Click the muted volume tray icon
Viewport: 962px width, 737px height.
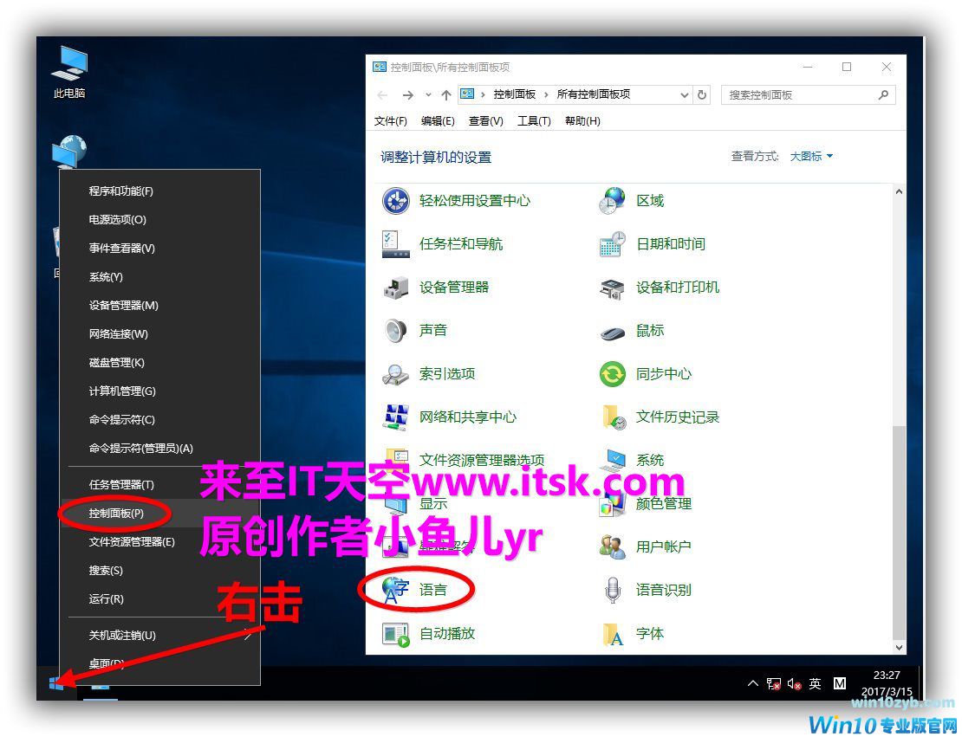(x=795, y=683)
